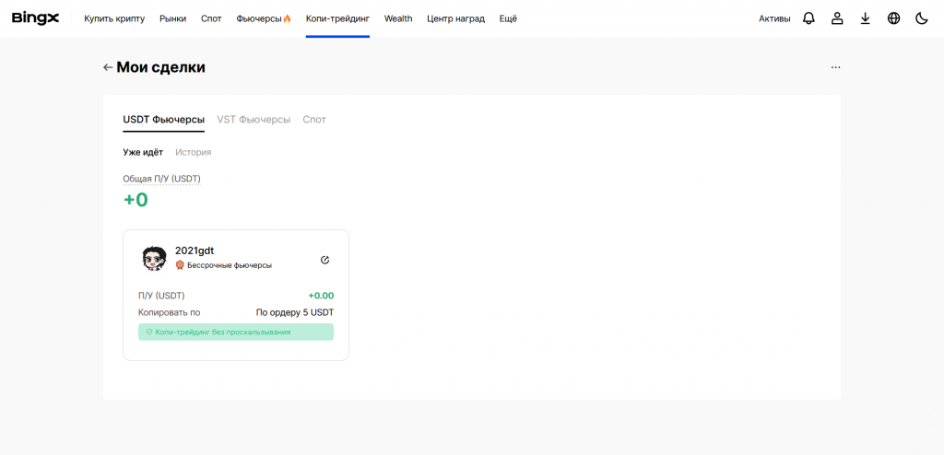This screenshot has width=944, height=455.
Task: Click the BingX logo
Action: pos(36,18)
